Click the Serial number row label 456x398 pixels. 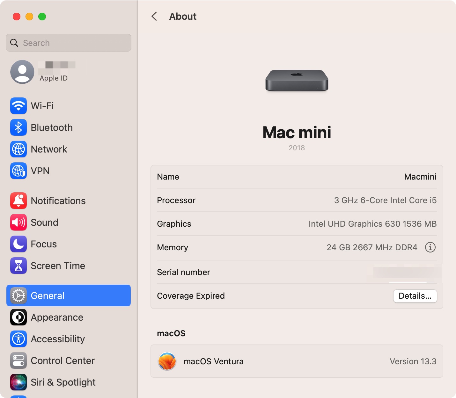click(184, 272)
